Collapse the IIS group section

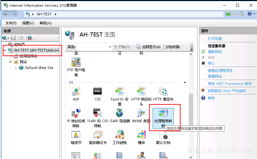pyautogui.click(x=185, y=83)
